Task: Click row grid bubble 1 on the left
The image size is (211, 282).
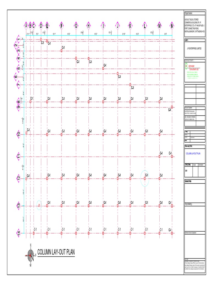Action: (19, 40)
